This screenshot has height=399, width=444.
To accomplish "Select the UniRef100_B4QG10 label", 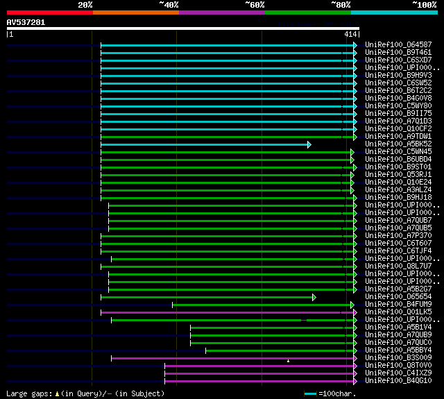I will tap(398, 381).
